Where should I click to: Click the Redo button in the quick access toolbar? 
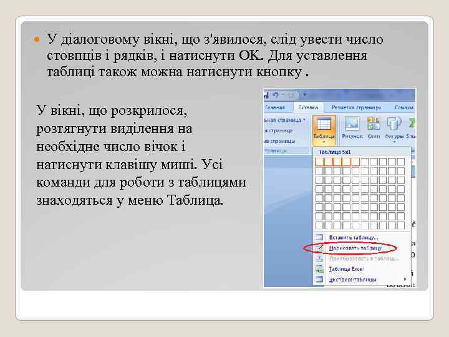pyautogui.click(x=291, y=95)
